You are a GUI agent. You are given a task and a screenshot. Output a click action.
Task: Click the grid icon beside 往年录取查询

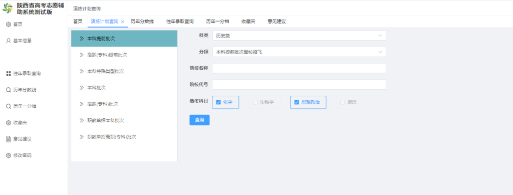pos(9,73)
